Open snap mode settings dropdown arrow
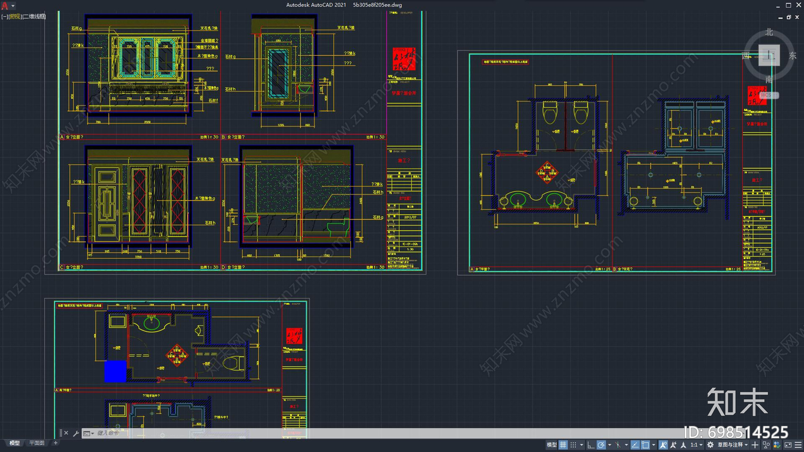 click(581, 445)
